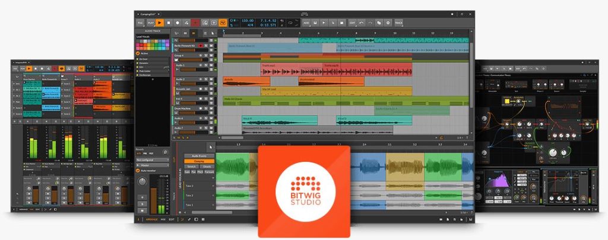The height and width of the screenshot is (240, 608).
Task: Toggle the orange metronome button in center toolbar
Action: coord(223,23)
